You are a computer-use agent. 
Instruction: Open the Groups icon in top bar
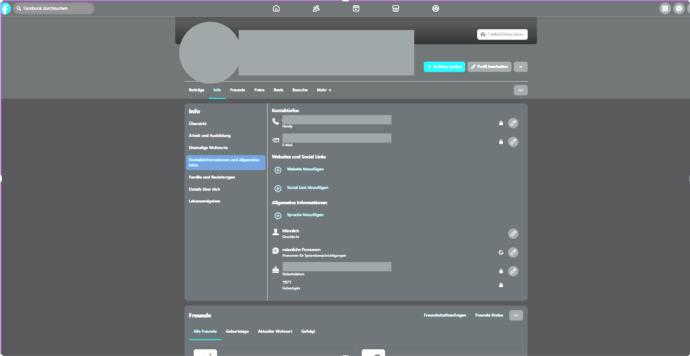(436, 8)
